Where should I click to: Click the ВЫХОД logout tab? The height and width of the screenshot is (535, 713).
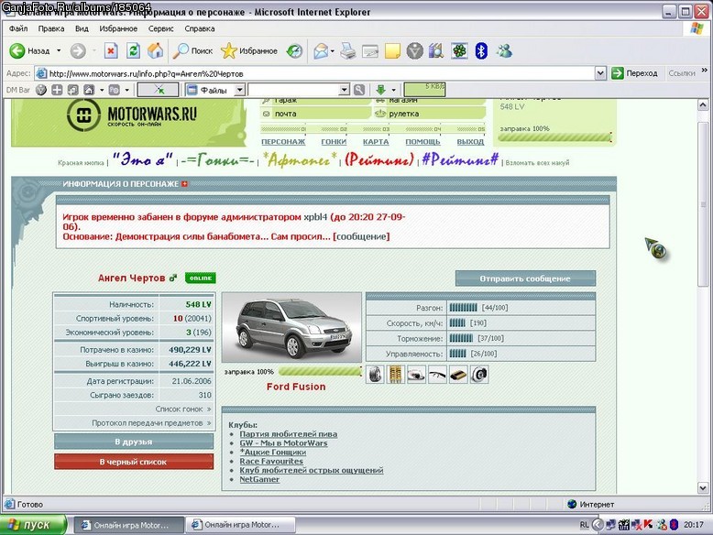(470, 142)
